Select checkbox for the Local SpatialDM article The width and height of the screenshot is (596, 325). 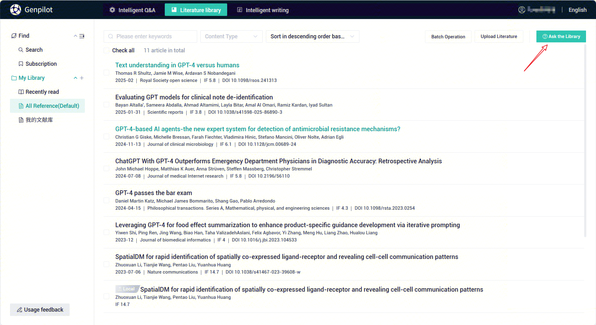click(x=106, y=296)
